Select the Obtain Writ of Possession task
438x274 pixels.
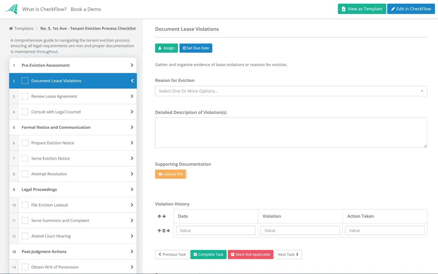point(73,267)
